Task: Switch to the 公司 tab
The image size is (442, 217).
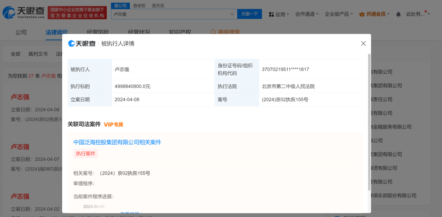Action: pos(21,32)
